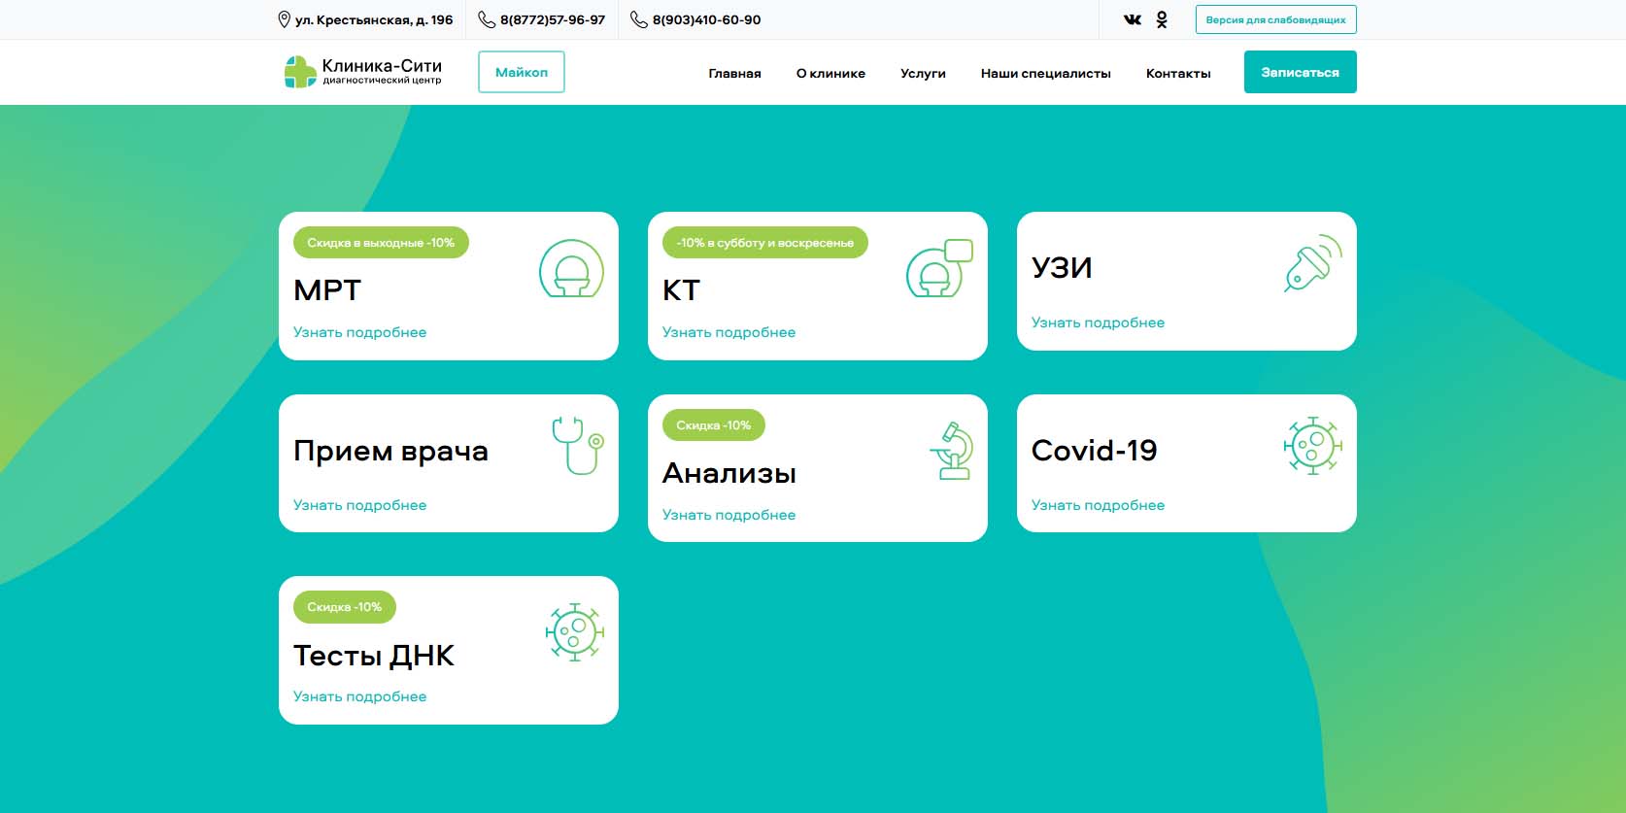Select the О клинике menu item
The width and height of the screenshot is (1626, 813).
point(830,74)
